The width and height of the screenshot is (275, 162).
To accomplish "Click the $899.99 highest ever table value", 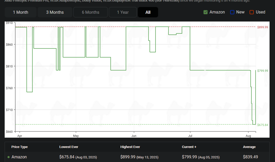I will click(x=128, y=157).
